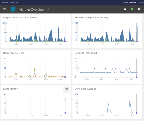Open the Request Throughput chart title
This screenshot has height=121, width=144.
click(x=86, y=53)
